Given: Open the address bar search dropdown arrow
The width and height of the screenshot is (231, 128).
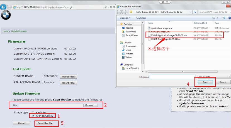Looking at the screenshot, I should point(108,7).
